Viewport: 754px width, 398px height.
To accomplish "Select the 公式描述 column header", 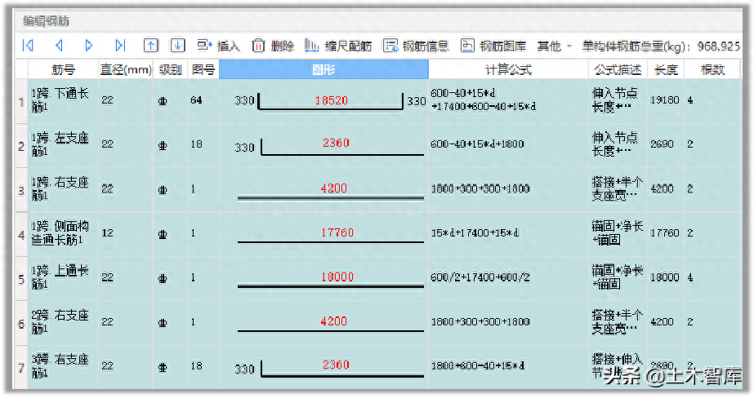I will (618, 69).
